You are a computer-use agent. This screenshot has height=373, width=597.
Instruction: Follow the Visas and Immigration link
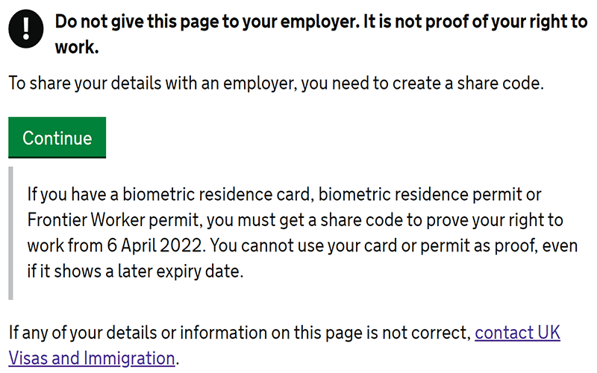click(x=91, y=358)
